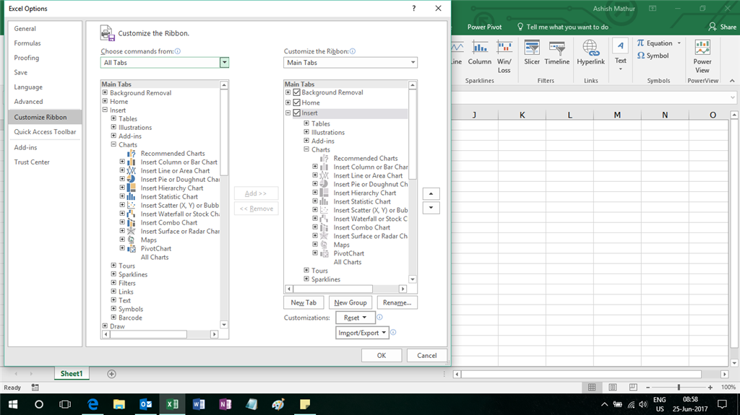Screen dimensions: 740x415
Task: Click the Rename button
Action: 397,302
